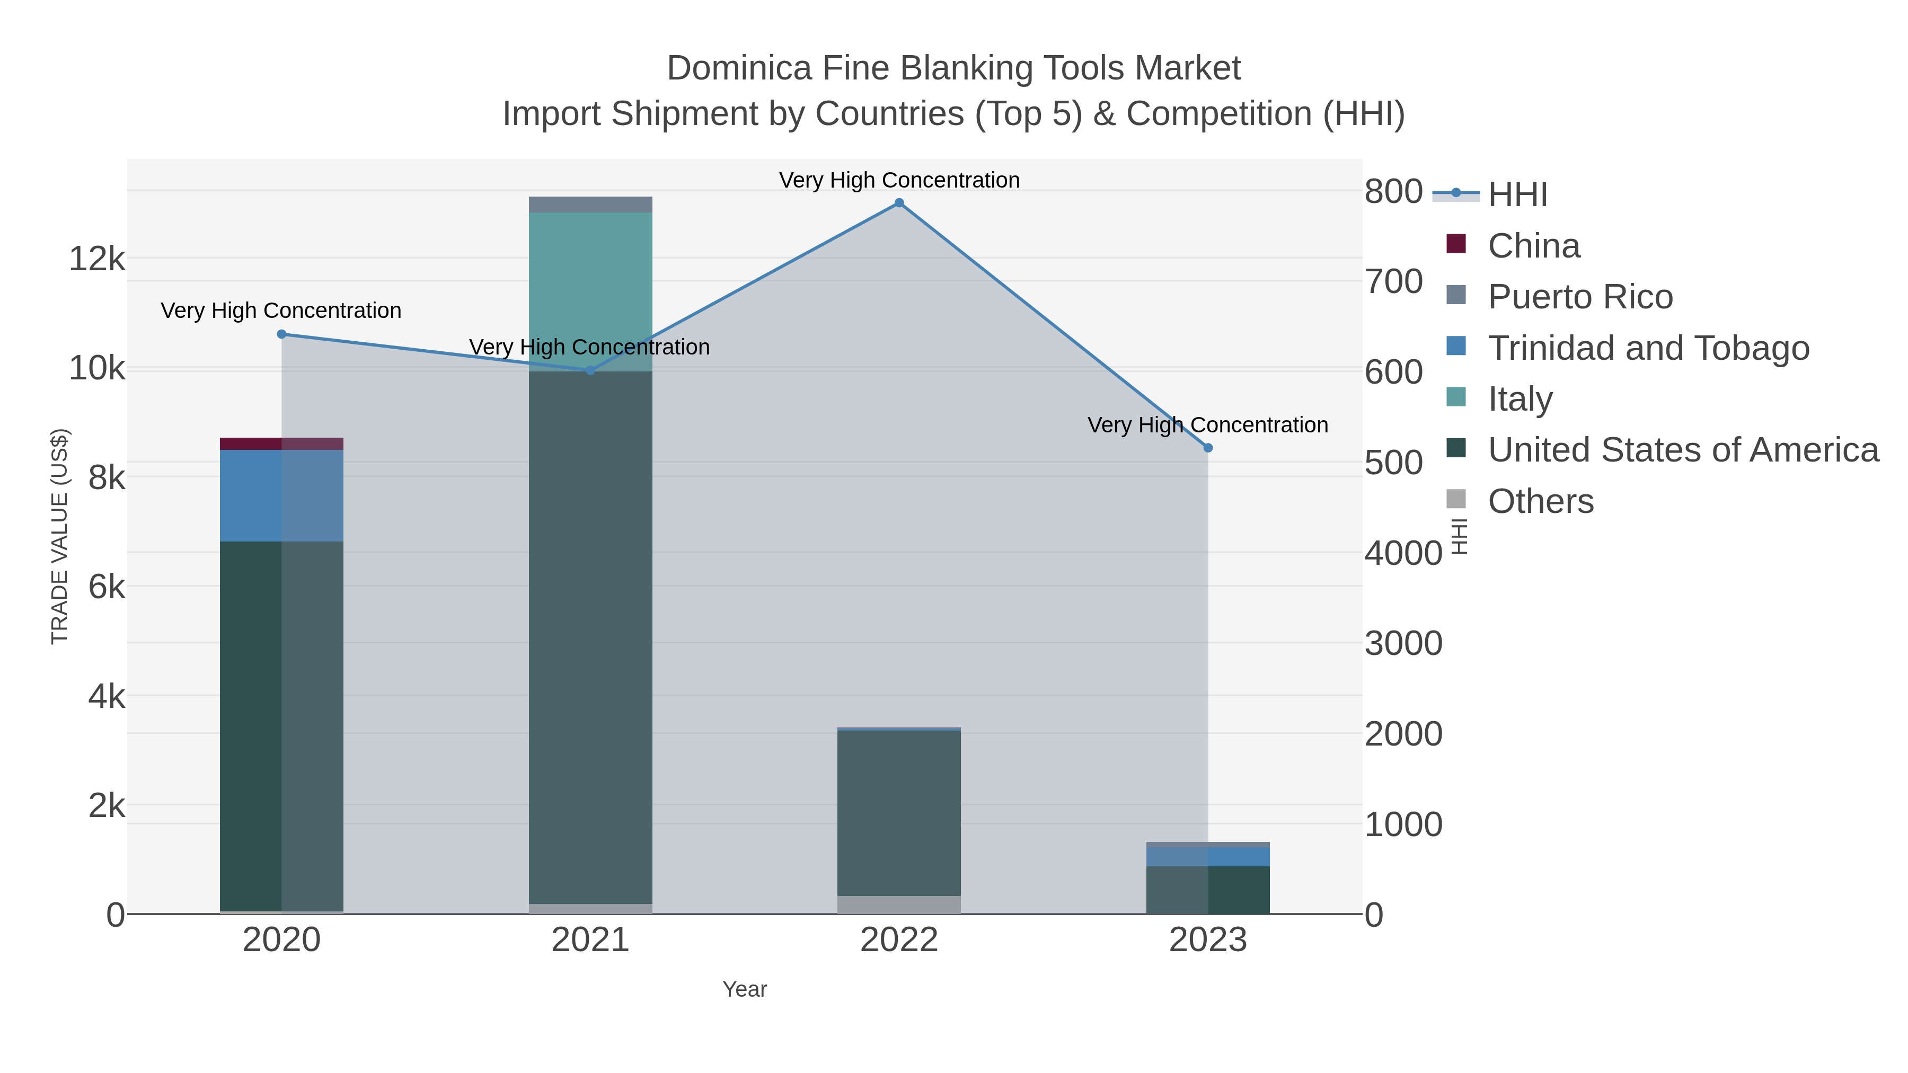This screenshot has width=1908, height=1073.
Task: Select the 2021 HHI data point
Action: [590, 370]
